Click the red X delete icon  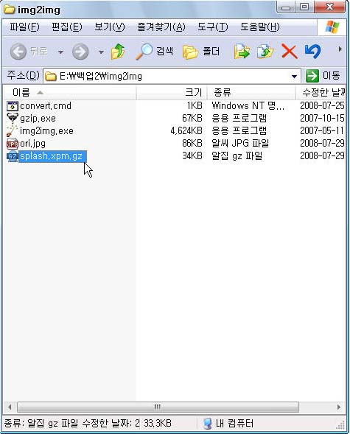[289, 52]
